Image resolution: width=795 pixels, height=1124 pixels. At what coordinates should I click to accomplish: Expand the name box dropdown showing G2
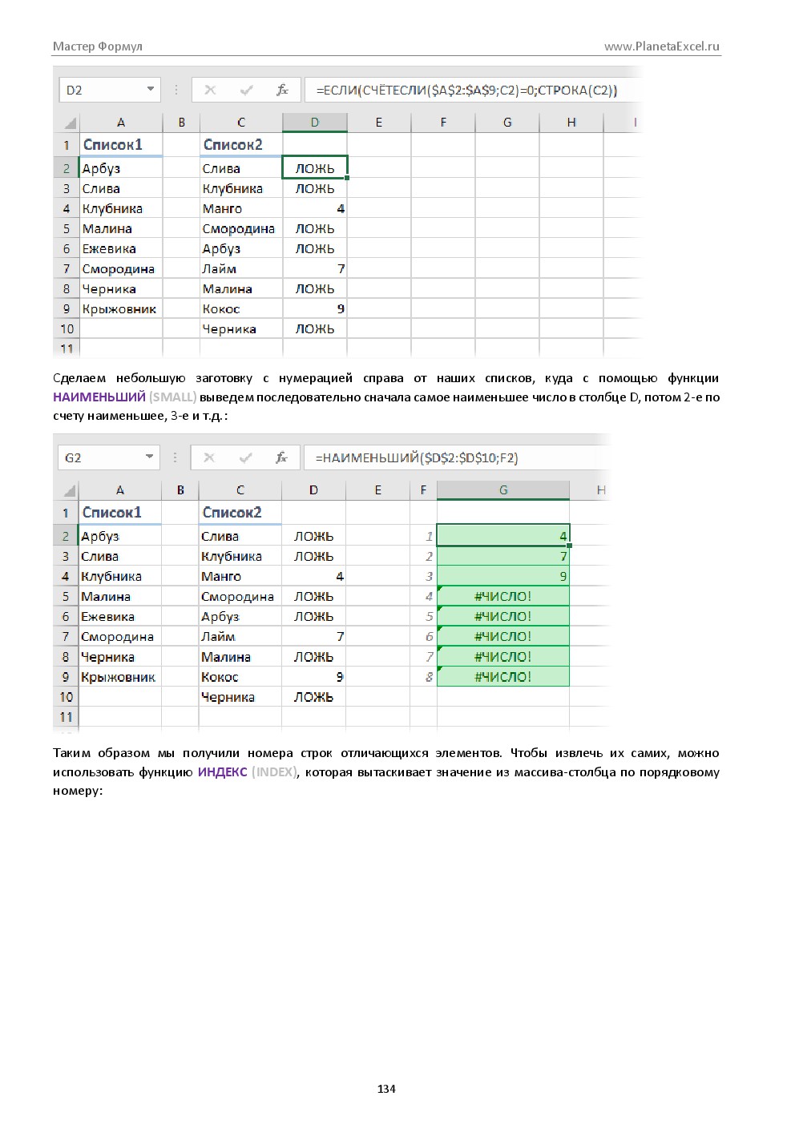coord(149,457)
